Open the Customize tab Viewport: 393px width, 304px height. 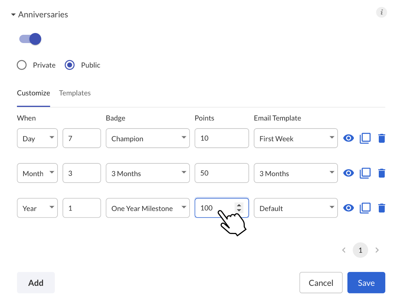34,93
